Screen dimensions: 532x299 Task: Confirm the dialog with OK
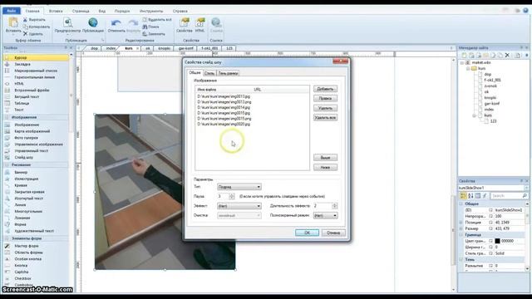coord(307,233)
